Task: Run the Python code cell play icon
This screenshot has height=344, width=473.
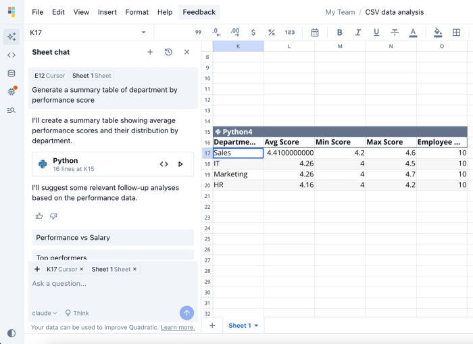Action: tap(180, 164)
